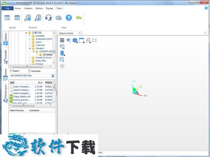Viewport: 210px width, 157px height.
Task: Sort files by 大小 column header
Action: tap(40, 82)
